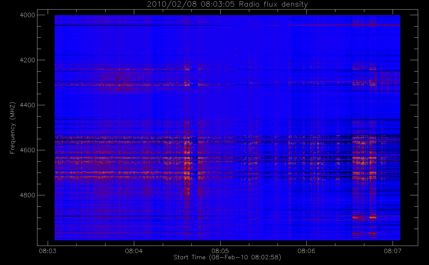Click the 4600 frequency tick label
The width and height of the screenshot is (429, 265).
28,150
